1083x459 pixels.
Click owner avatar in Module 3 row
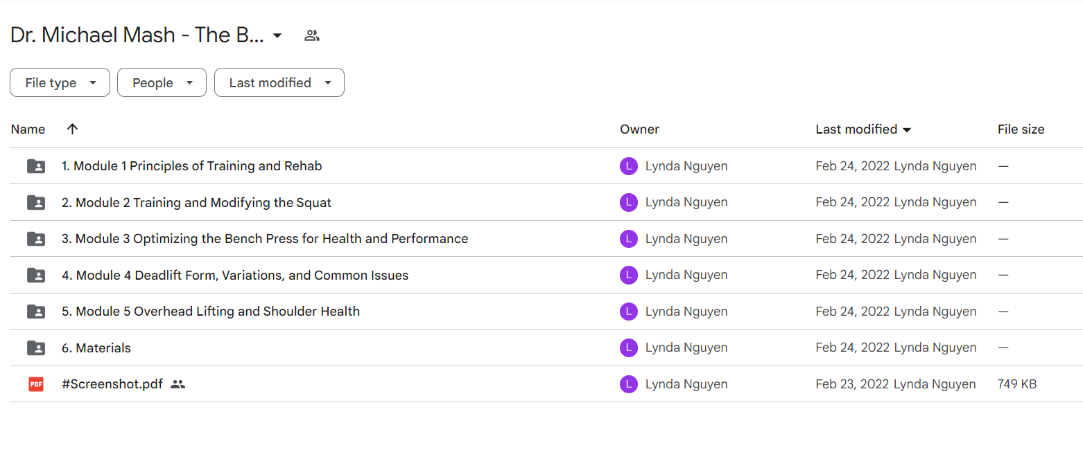click(629, 239)
